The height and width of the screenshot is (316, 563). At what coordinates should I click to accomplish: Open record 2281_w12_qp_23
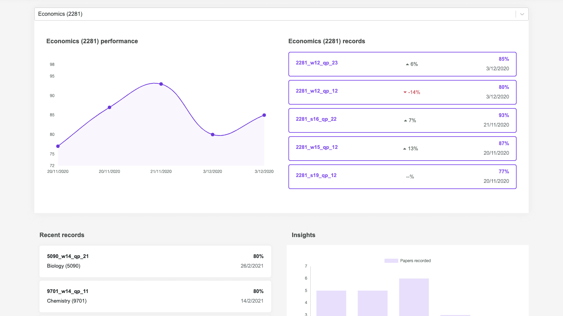tap(402, 64)
